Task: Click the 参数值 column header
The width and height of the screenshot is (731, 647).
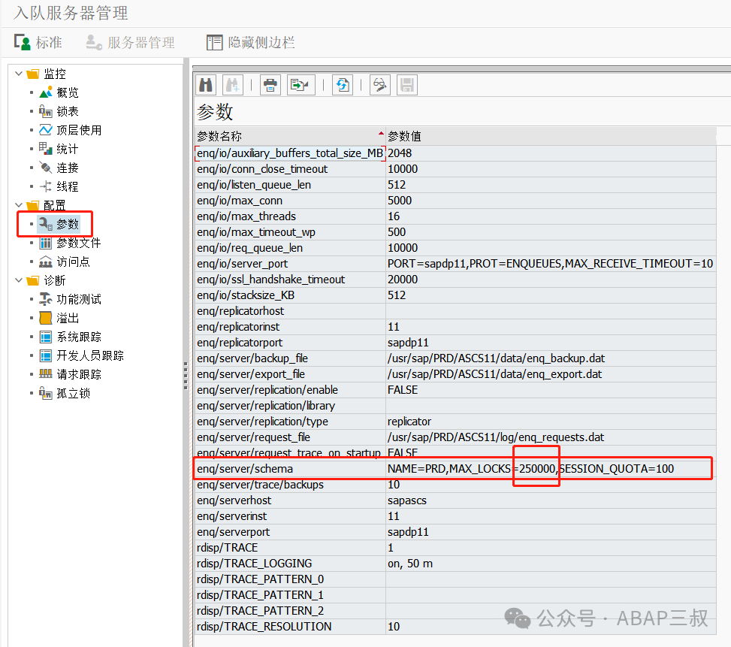Action: click(x=551, y=136)
